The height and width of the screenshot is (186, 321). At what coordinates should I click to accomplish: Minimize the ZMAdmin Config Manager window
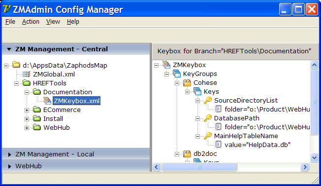coord(285,9)
